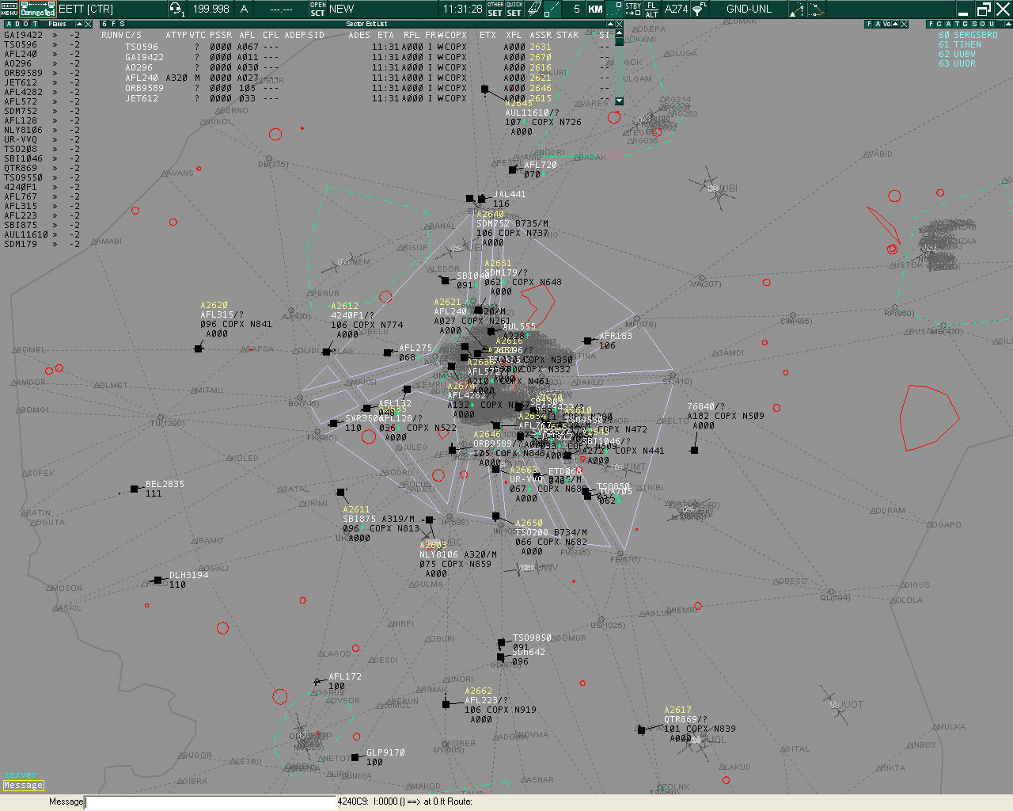Click the Connected network status icon
Screen dimensions: 1013x811
[38, 9]
